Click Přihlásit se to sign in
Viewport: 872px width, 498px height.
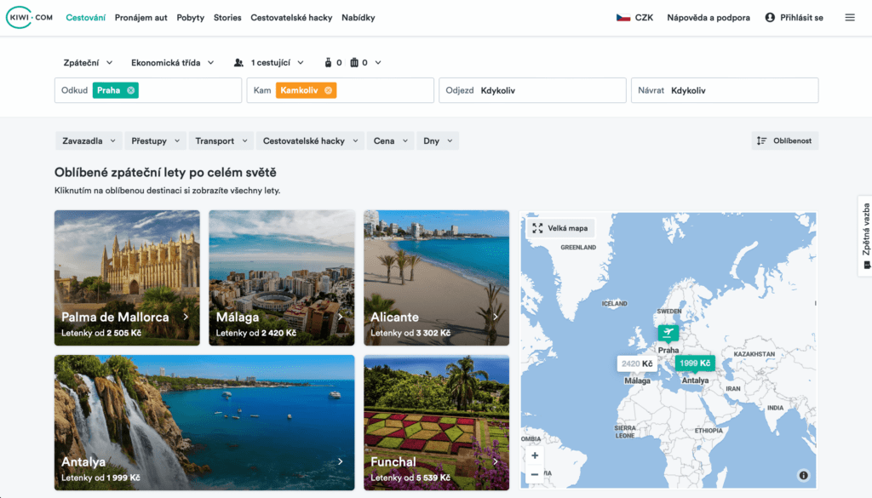[794, 17]
